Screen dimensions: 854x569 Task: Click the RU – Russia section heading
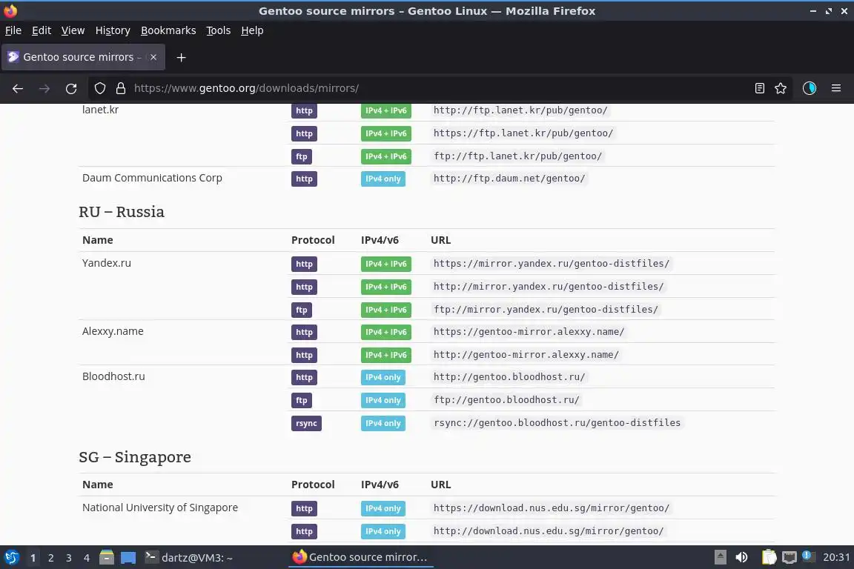[x=122, y=212]
